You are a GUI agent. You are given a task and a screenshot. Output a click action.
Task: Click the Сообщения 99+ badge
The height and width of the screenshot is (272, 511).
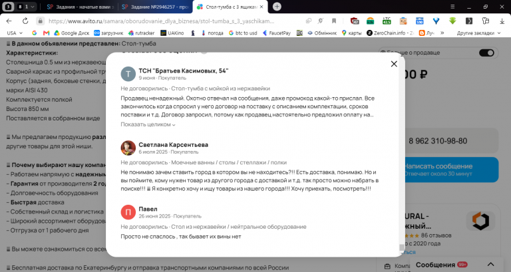[462, 264]
